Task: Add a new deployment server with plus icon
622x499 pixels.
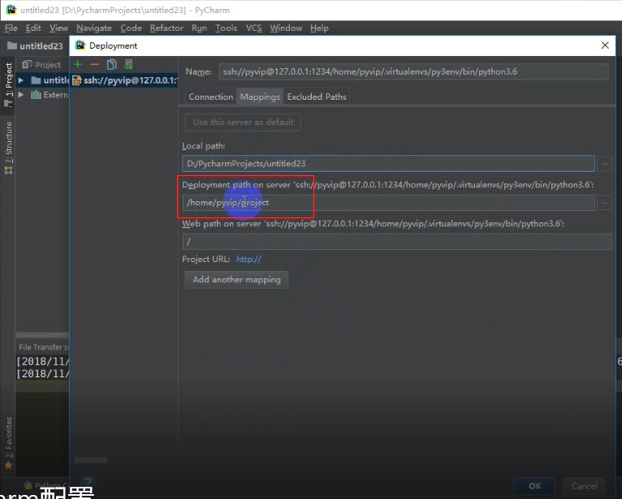Action: [x=78, y=64]
